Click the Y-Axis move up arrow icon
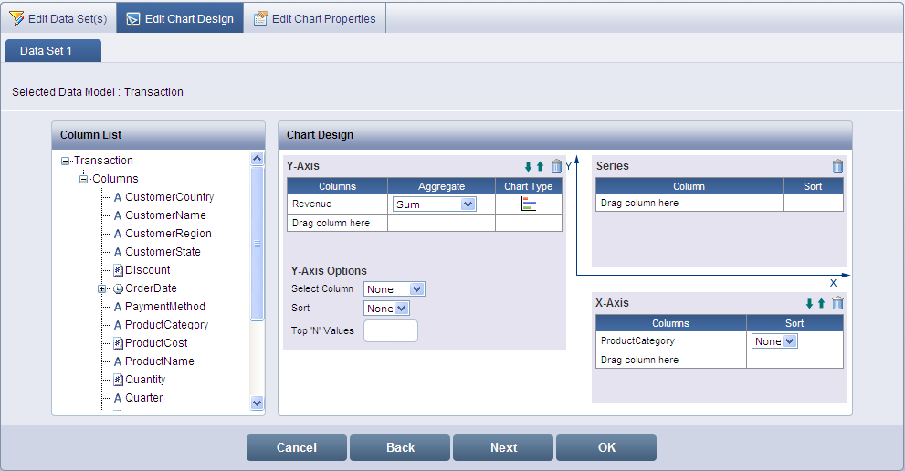Screen dimensions: 905x471 tap(540, 167)
